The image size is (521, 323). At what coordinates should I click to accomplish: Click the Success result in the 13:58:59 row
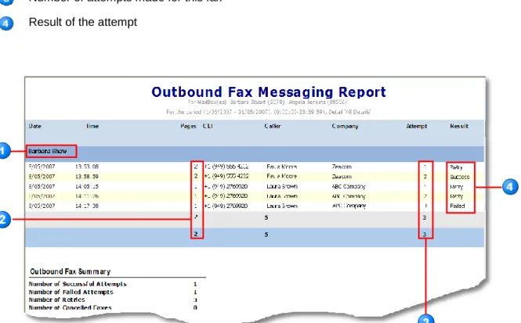(460, 177)
